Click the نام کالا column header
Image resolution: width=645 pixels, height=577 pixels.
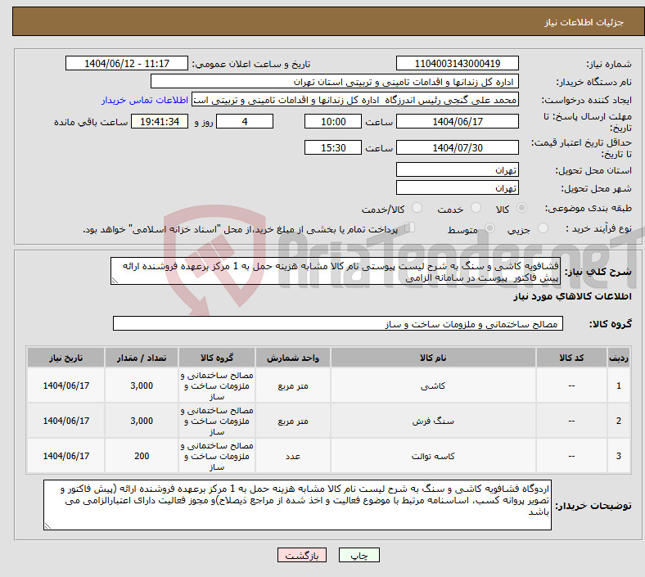(x=433, y=358)
